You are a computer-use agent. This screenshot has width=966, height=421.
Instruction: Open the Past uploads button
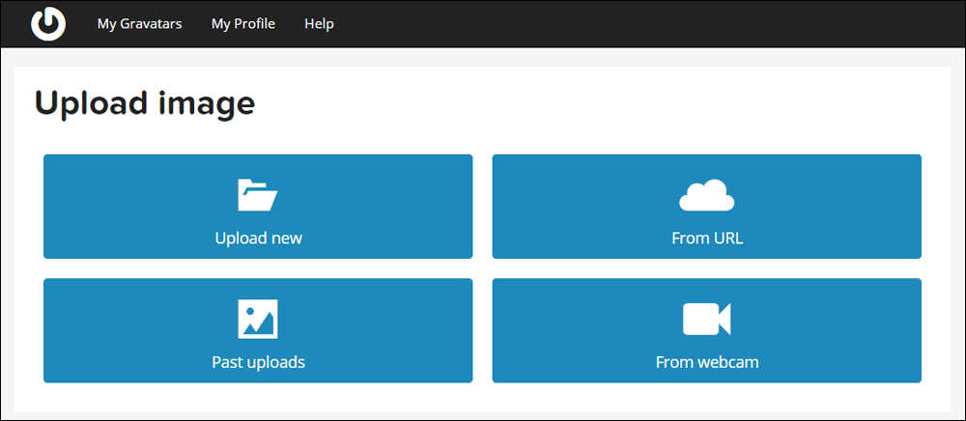point(258,330)
